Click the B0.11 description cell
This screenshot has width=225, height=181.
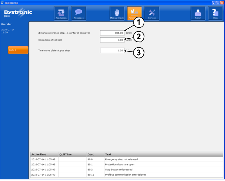coord(95,175)
